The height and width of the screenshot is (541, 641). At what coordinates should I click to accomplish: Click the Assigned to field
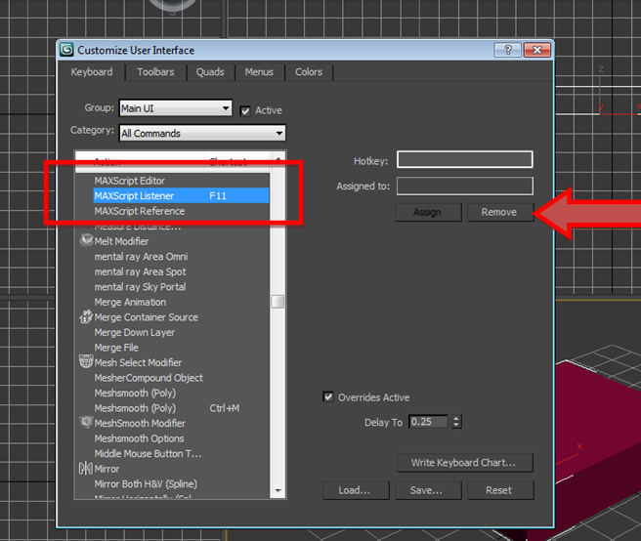(465, 186)
